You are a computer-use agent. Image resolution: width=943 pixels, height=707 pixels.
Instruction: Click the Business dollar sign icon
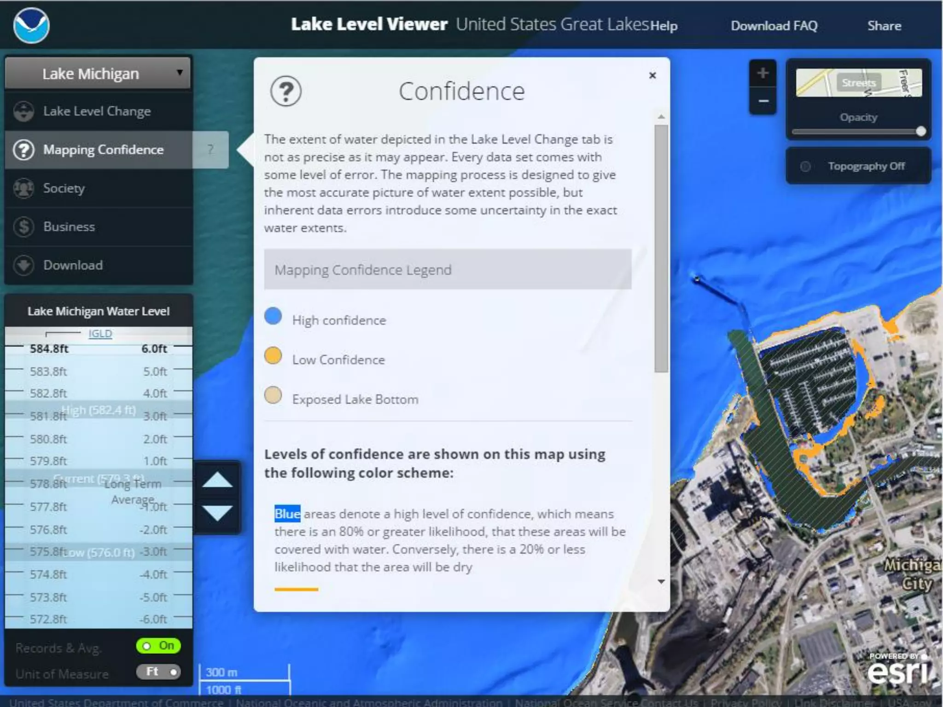coord(23,226)
